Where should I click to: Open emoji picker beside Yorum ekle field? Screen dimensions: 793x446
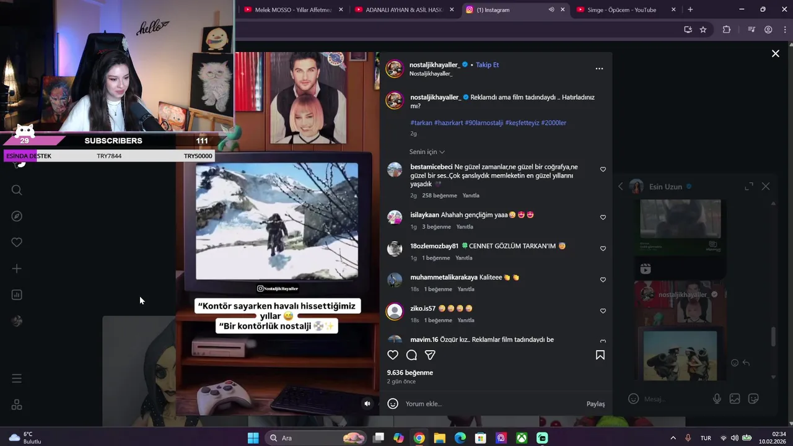click(x=393, y=404)
